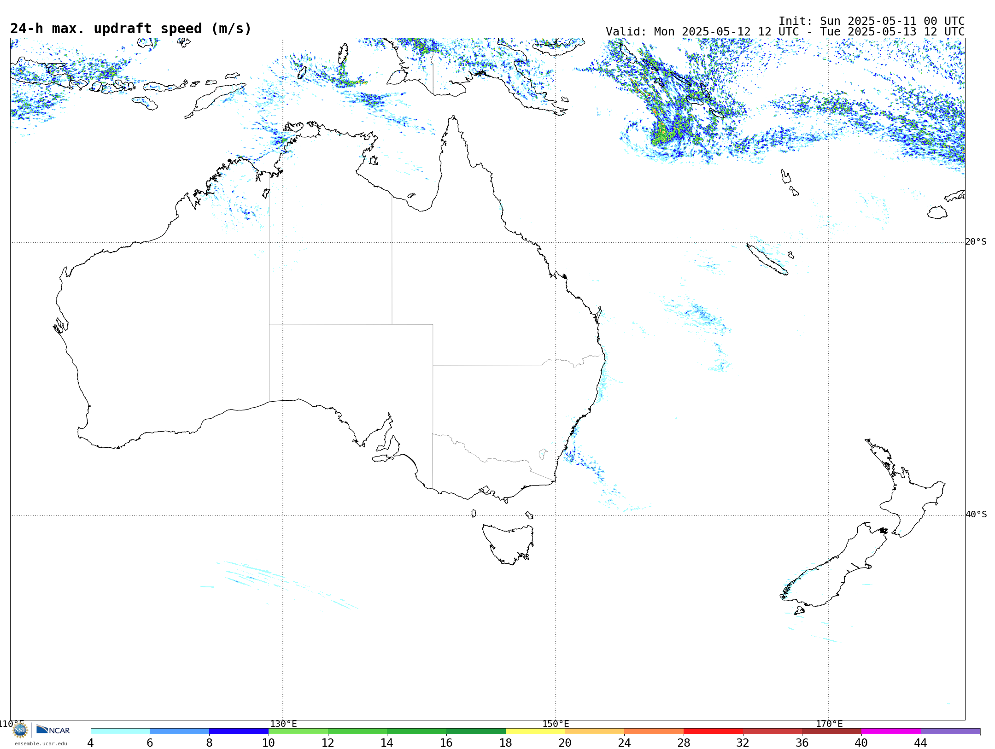Click the "Init: Sun 2025-05-11 00 UTC" text
Screen dimensions: 995x749
click(872, 21)
